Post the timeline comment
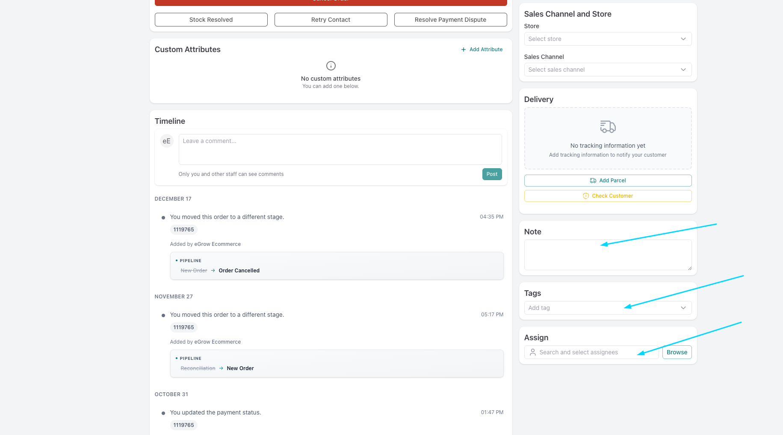The width and height of the screenshot is (783, 435). click(x=492, y=174)
